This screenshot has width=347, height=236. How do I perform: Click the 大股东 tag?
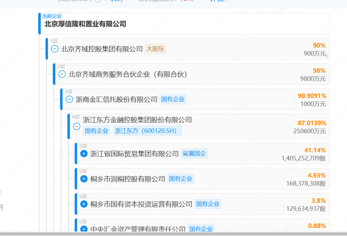point(155,49)
